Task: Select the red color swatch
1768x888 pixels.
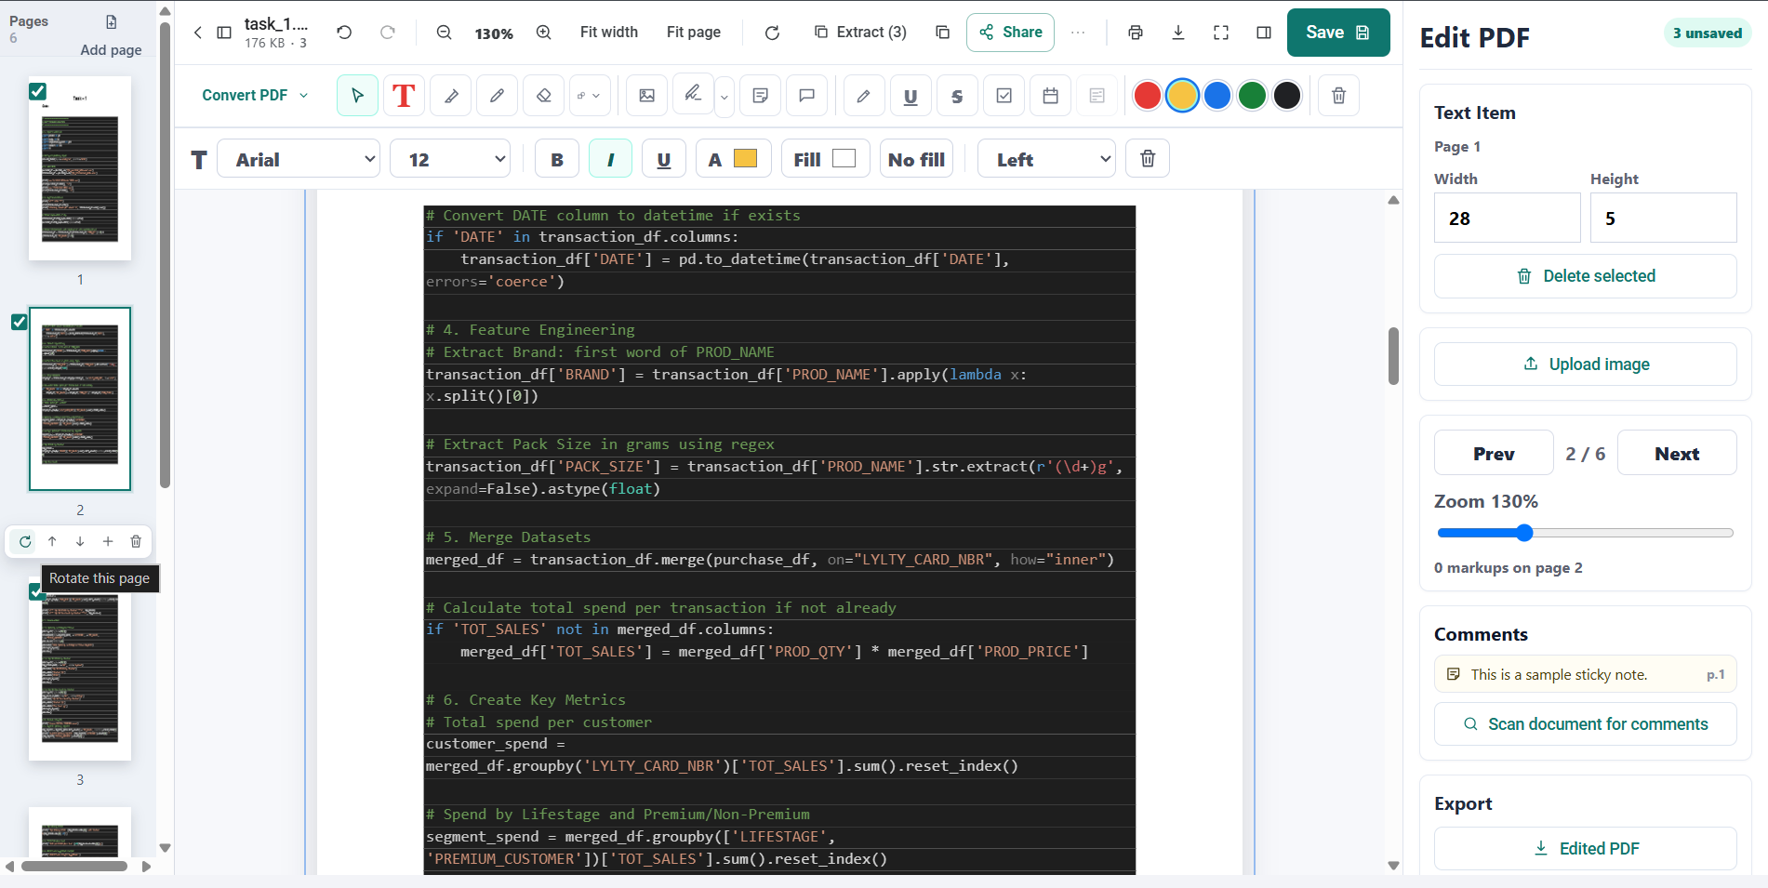Action: point(1148,96)
